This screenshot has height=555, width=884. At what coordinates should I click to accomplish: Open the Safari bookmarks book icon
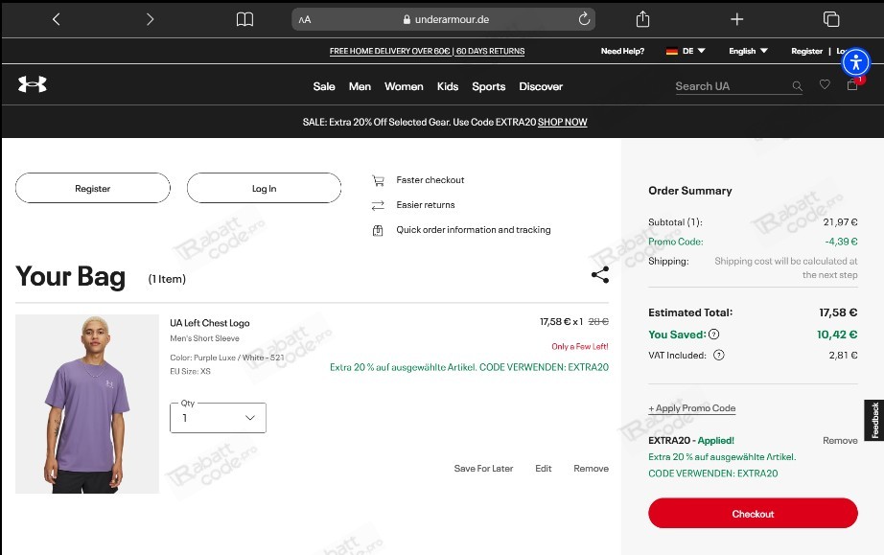pos(244,19)
